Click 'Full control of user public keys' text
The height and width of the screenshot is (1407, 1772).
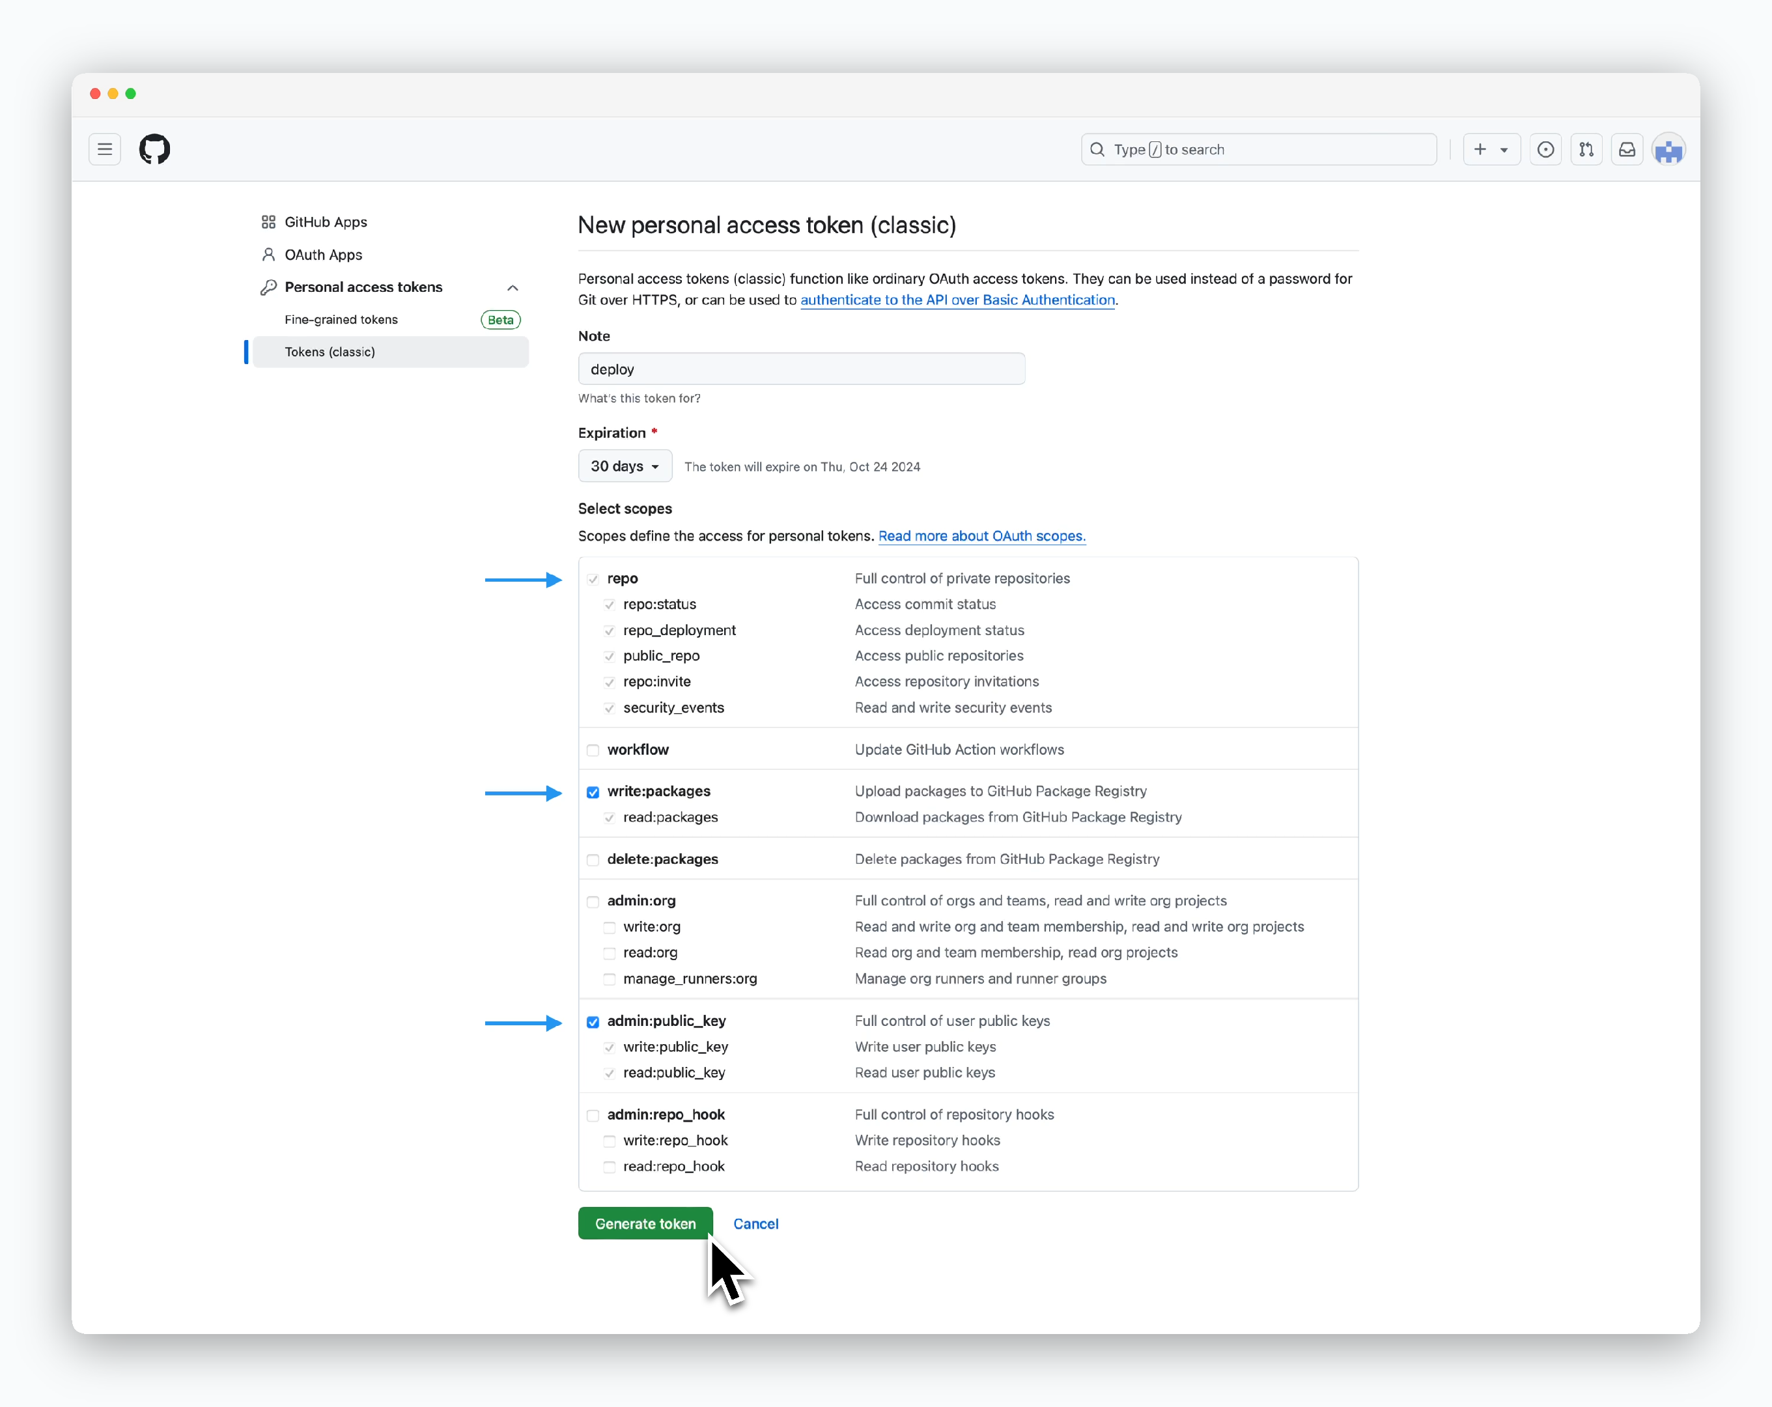(x=953, y=1021)
